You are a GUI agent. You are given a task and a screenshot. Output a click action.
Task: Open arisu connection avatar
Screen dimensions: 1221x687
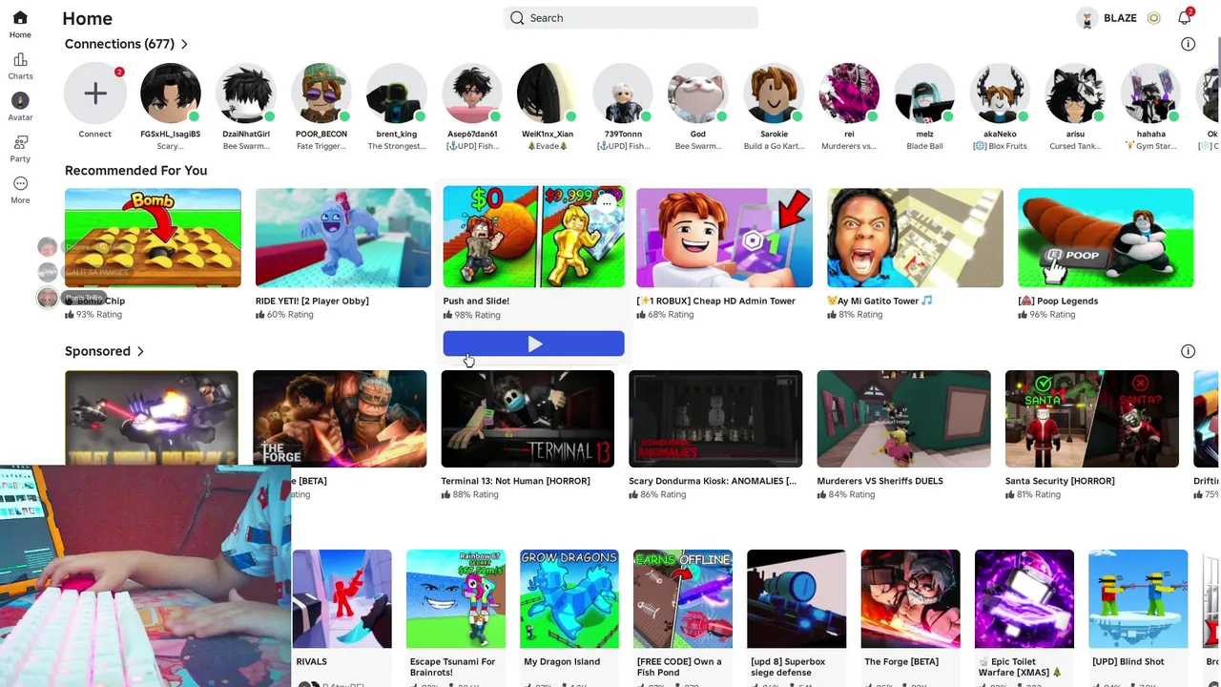point(1075,94)
